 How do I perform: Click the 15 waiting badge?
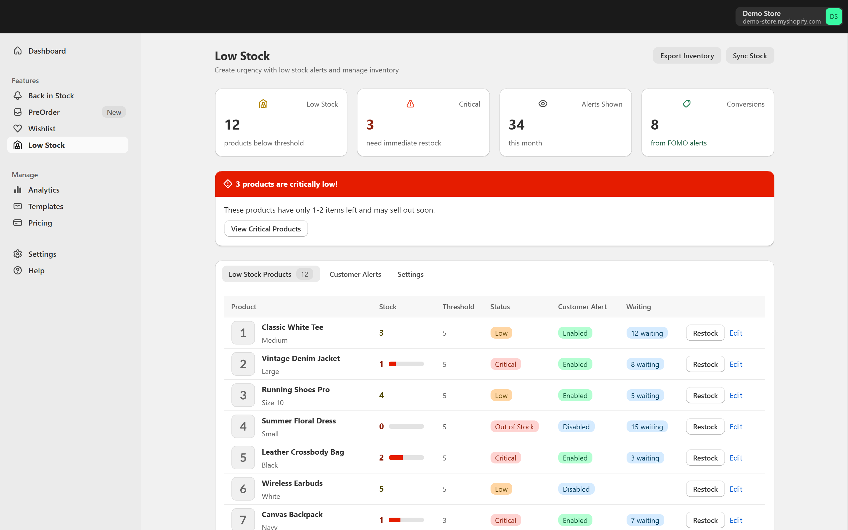pos(647,427)
